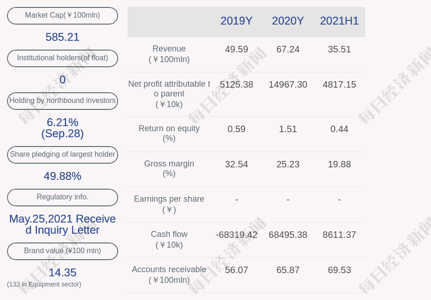The image size is (431, 300).
Task: Select the 2019Y column header
Action: click(236, 21)
